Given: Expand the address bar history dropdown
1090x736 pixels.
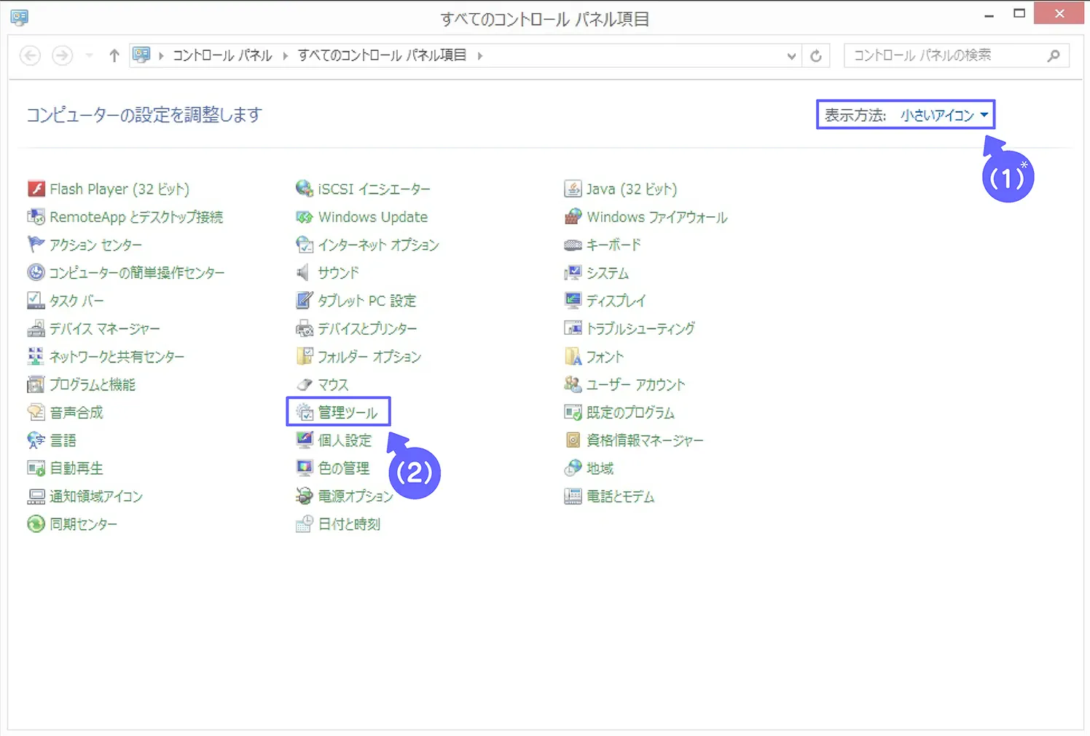Looking at the screenshot, I should click(792, 55).
